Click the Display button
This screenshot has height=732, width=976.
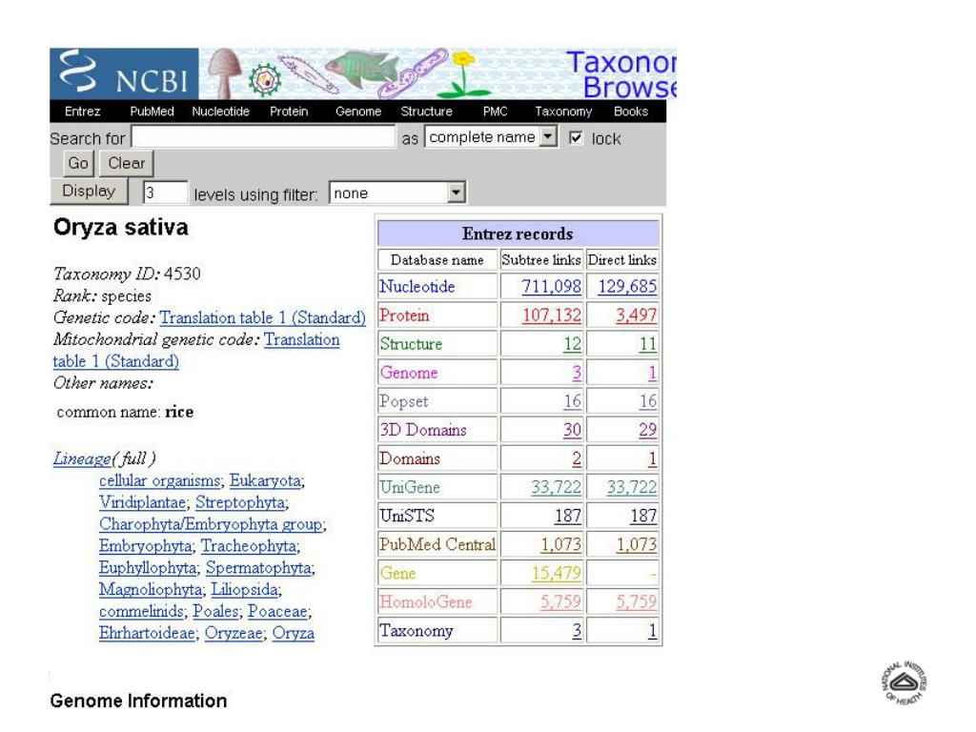89,191
